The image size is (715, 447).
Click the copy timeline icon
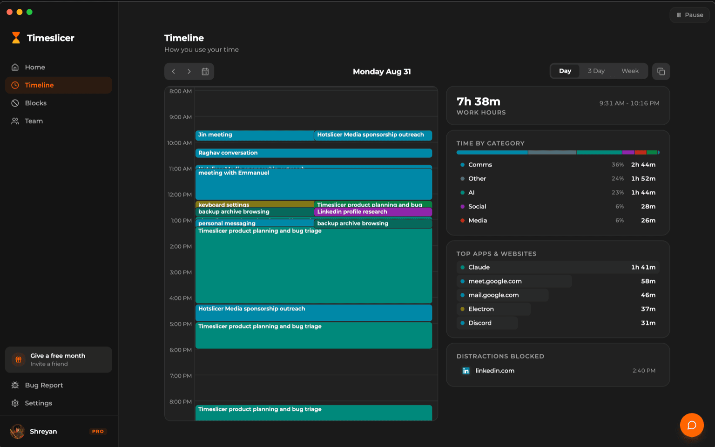661,71
